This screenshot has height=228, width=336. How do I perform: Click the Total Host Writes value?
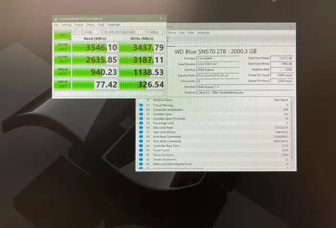tap(282, 64)
